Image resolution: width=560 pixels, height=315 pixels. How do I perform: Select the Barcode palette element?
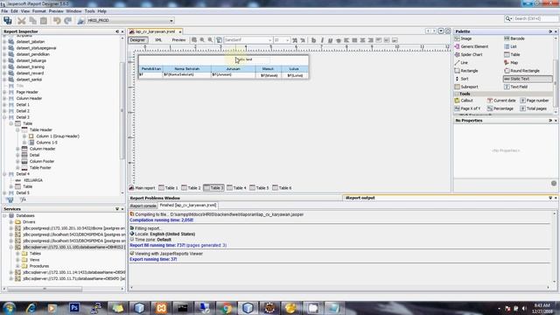point(514,38)
